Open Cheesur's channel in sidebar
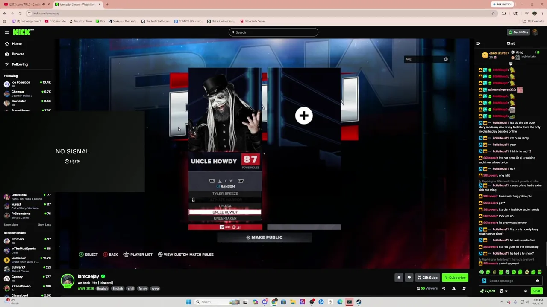The height and width of the screenshot is (307, 547). click(x=26, y=93)
